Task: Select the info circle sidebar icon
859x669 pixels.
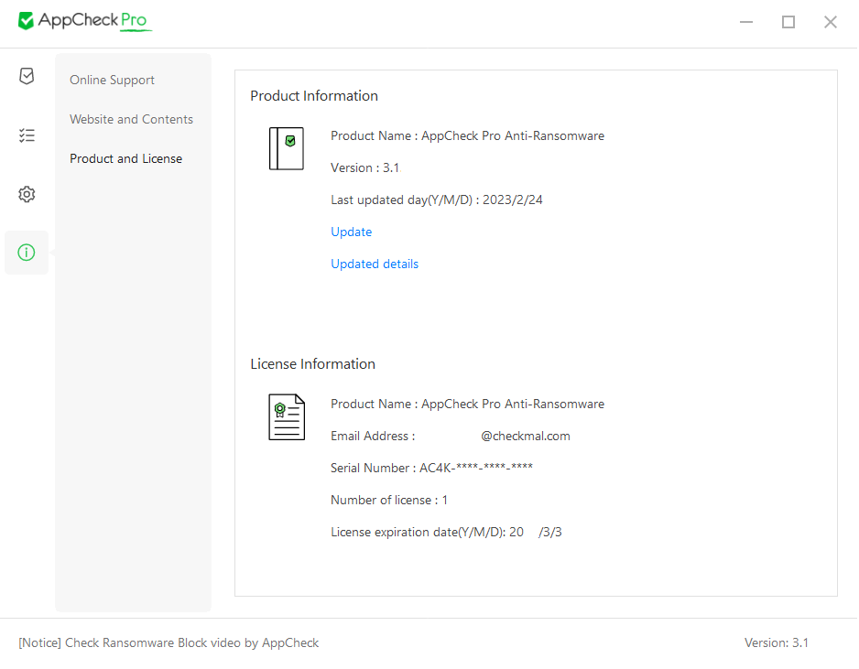Action: pyautogui.click(x=27, y=253)
